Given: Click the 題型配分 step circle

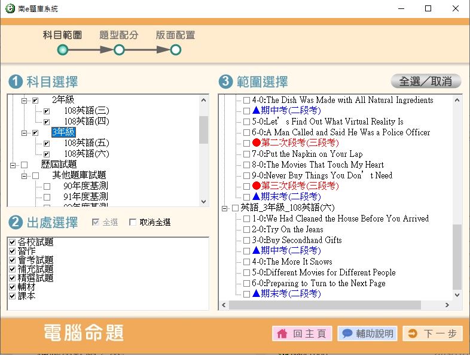Looking at the screenshot, I should (119, 50).
